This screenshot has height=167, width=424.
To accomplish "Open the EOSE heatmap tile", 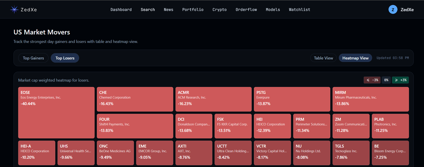I will [56, 113].
